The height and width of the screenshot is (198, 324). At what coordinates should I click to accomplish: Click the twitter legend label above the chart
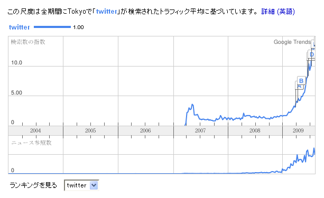(20, 27)
